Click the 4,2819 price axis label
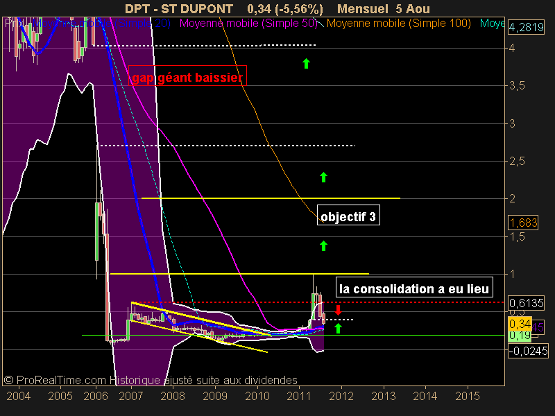This screenshot has height=416, width=555. tap(526, 27)
